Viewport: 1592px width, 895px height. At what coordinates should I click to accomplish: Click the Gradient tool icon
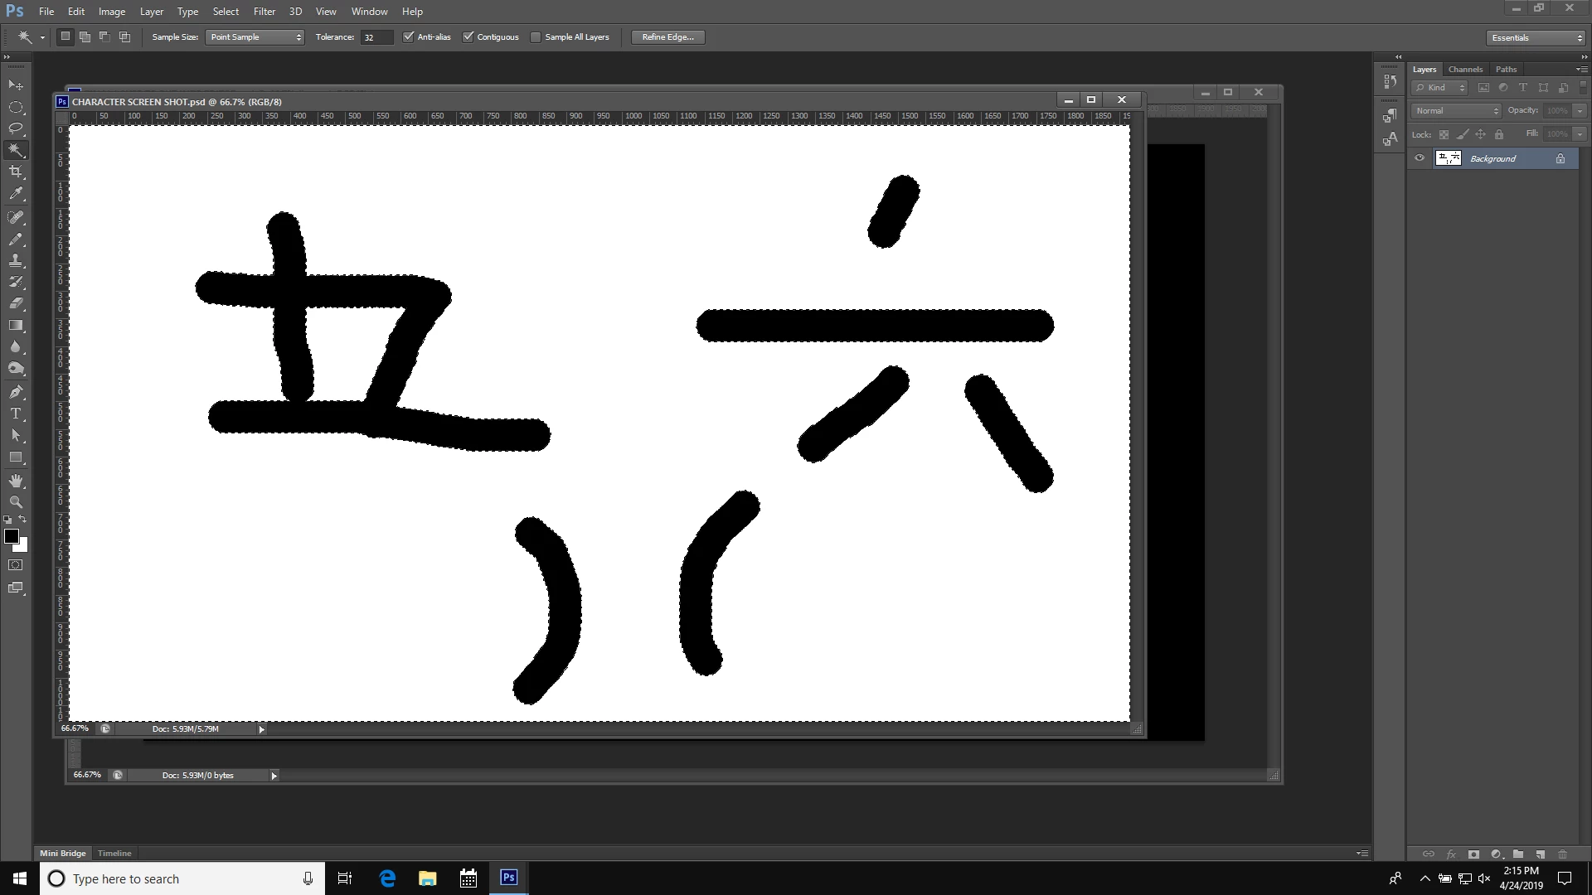tap(16, 326)
